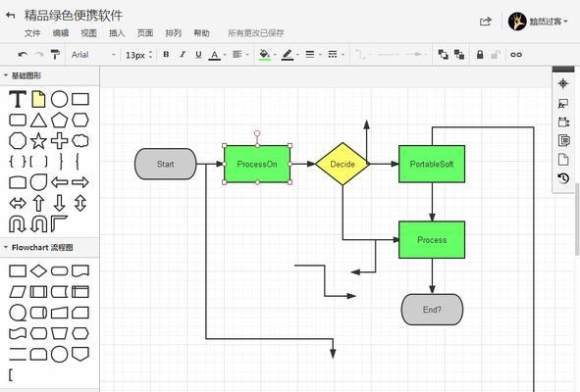This screenshot has height=392, width=580.
Task: Click the insert link chain icon
Action: [516, 55]
